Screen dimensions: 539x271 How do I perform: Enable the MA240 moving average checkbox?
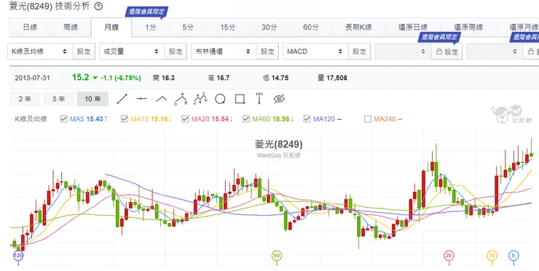368,119
